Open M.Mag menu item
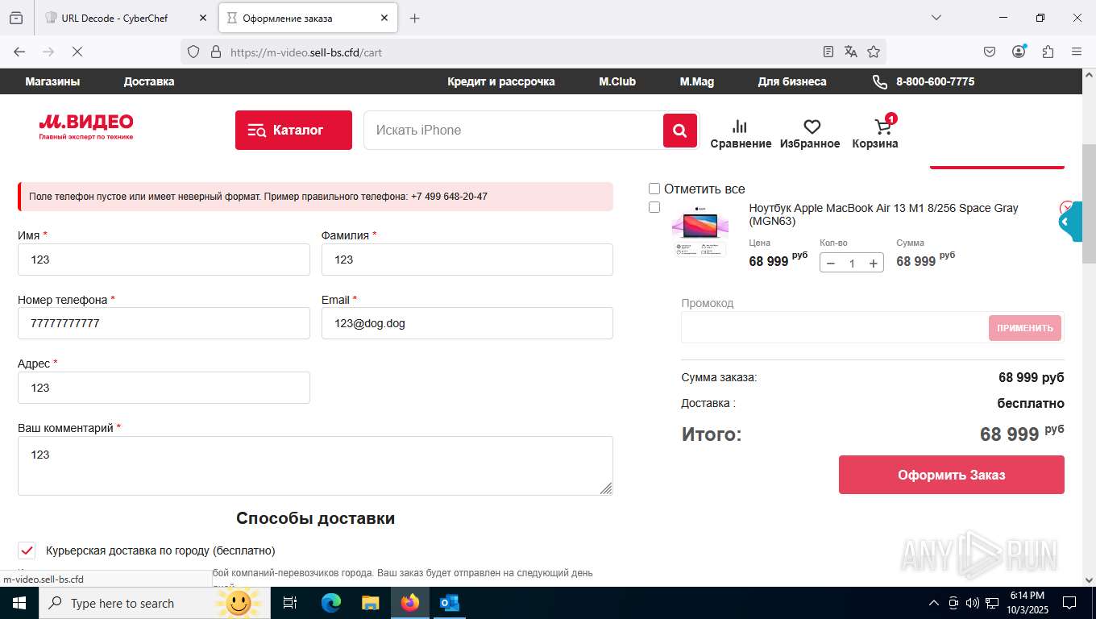The height and width of the screenshot is (619, 1096). pos(697,81)
